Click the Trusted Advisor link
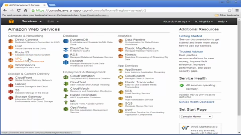The width and height of the screenshot is (241, 135). tap(191, 52)
